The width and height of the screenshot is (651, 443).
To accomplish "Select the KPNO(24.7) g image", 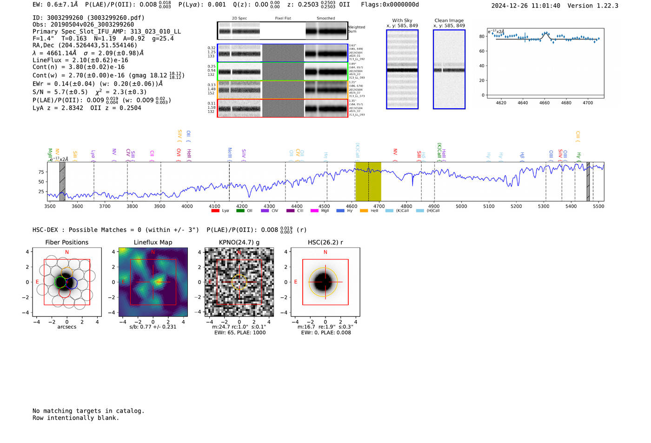I will click(x=239, y=282).
